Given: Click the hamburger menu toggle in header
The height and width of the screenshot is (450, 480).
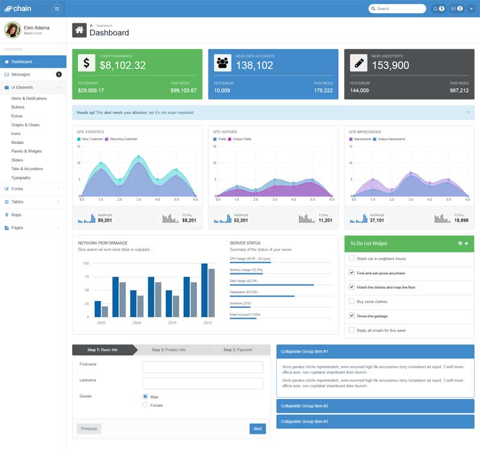Looking at the screenshot, I should pos(57,8).
